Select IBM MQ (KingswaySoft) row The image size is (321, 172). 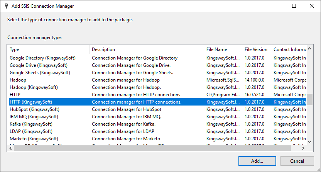[157, 117]
